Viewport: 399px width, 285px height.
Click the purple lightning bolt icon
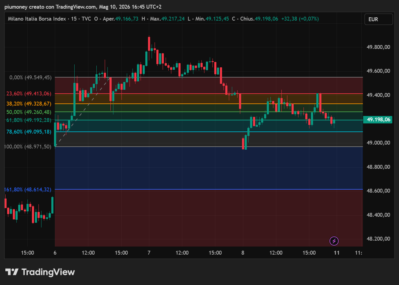point(334,241)
